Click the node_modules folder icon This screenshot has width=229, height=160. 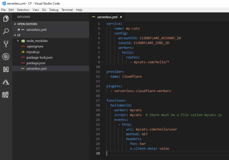(23, 41)
